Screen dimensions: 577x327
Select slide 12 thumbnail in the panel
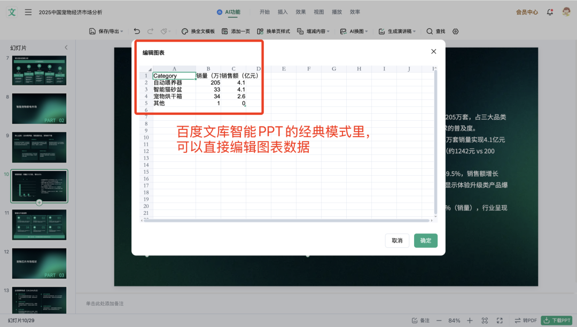(39, 263)
